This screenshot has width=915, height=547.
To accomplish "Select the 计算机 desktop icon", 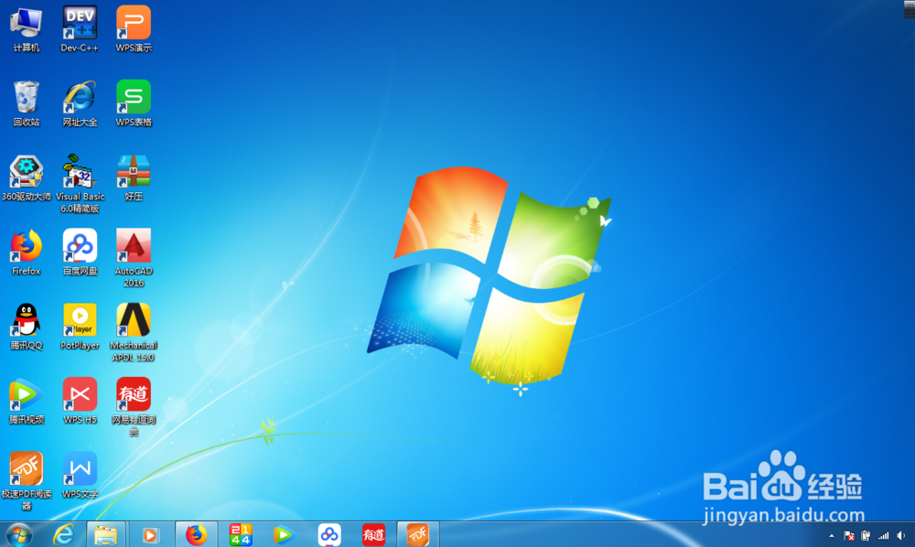I will pos(27,29).
